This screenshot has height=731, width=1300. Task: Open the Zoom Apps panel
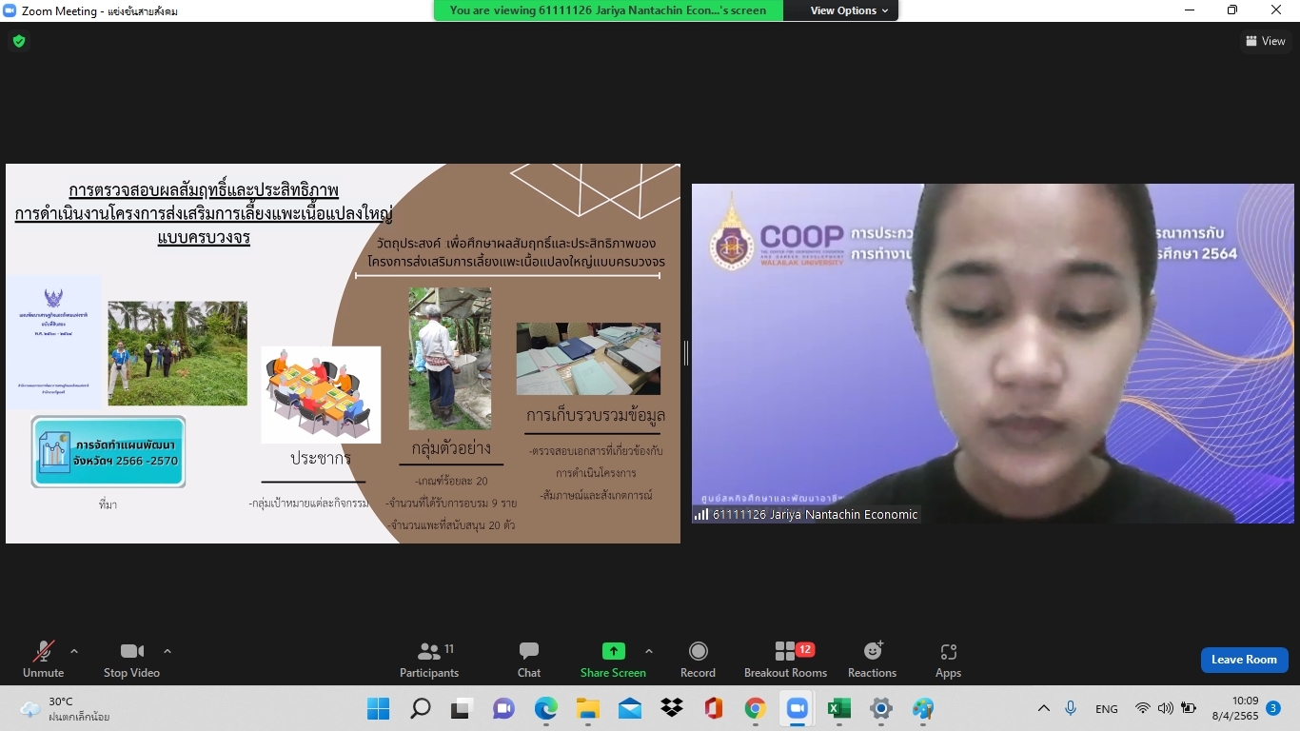pyautogui.click(x=948, y=660)
